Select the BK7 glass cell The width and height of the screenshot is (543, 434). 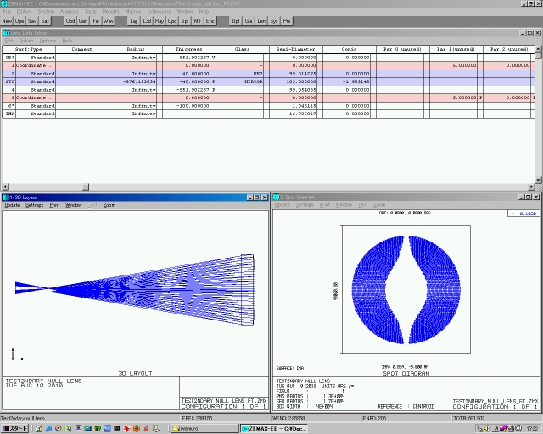click(239, 74)
